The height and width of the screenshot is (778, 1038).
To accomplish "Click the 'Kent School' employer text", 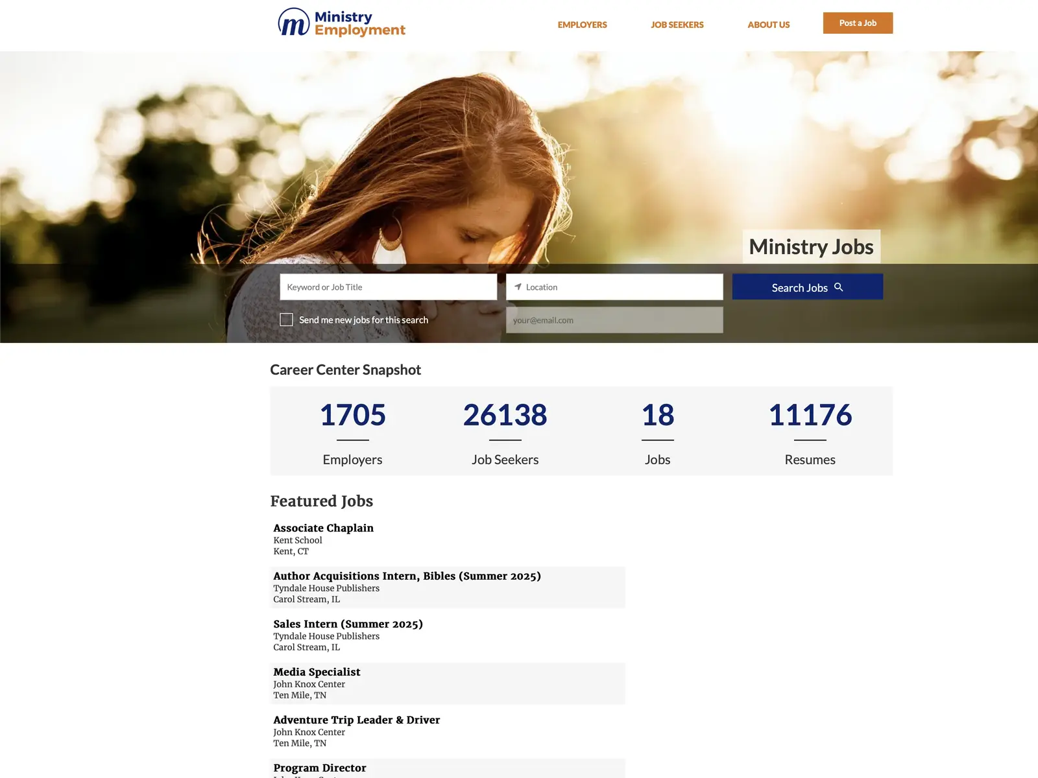I will [297, 540].
